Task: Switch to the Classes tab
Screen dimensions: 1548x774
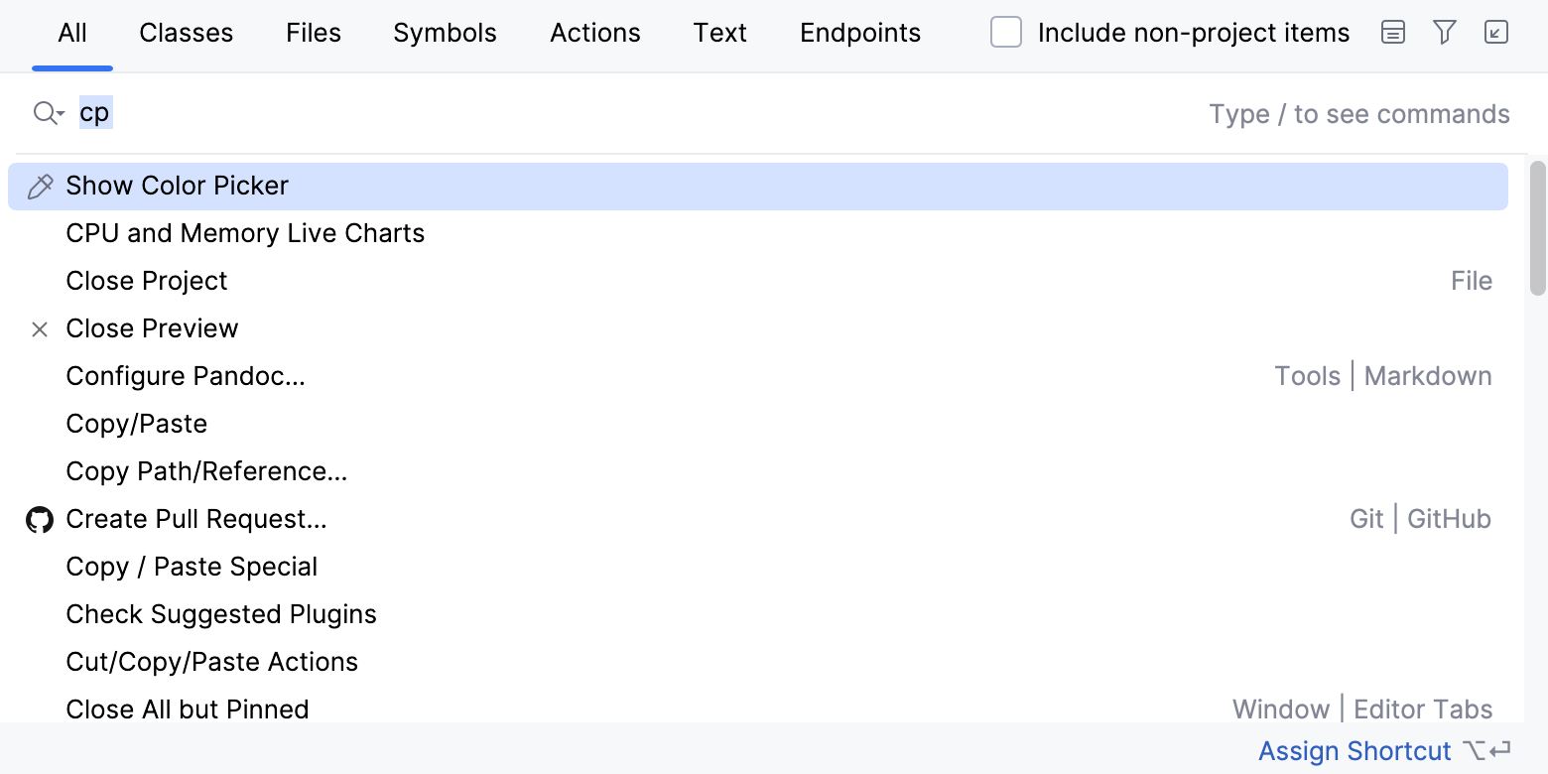Action: coord(186,32)
